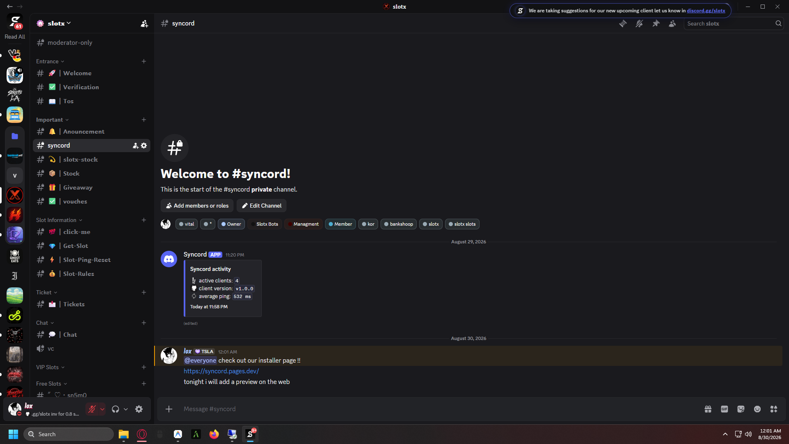
Task: Open the Welcome channel
Action: [x=92, y=73]
